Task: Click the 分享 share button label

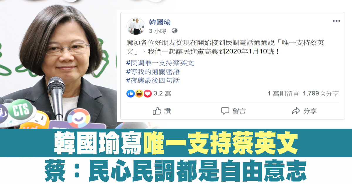Action: tap(310, 111)
